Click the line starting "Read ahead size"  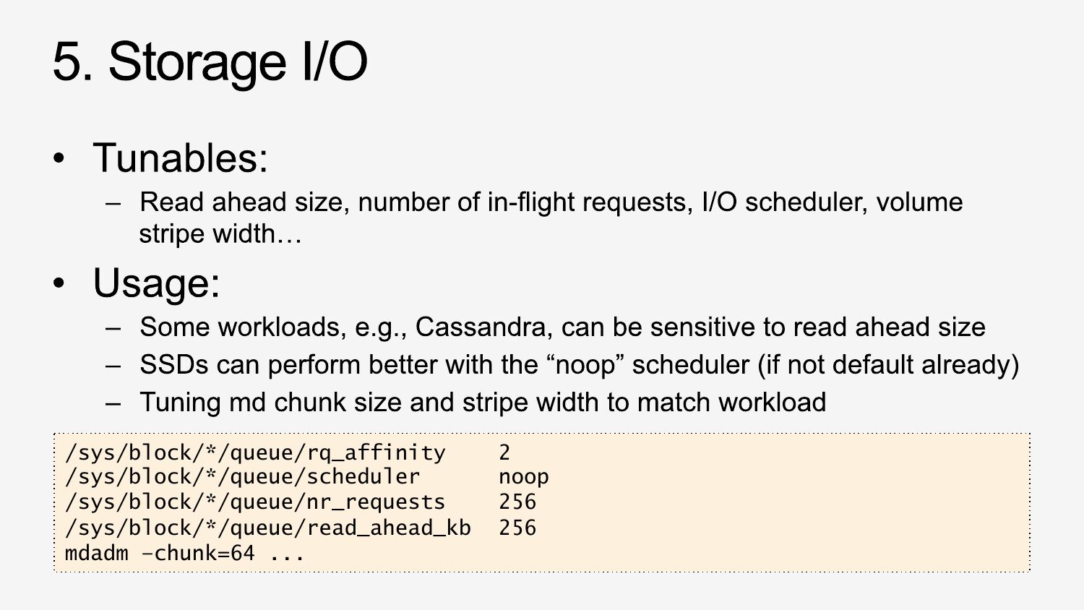pos(551,202)
